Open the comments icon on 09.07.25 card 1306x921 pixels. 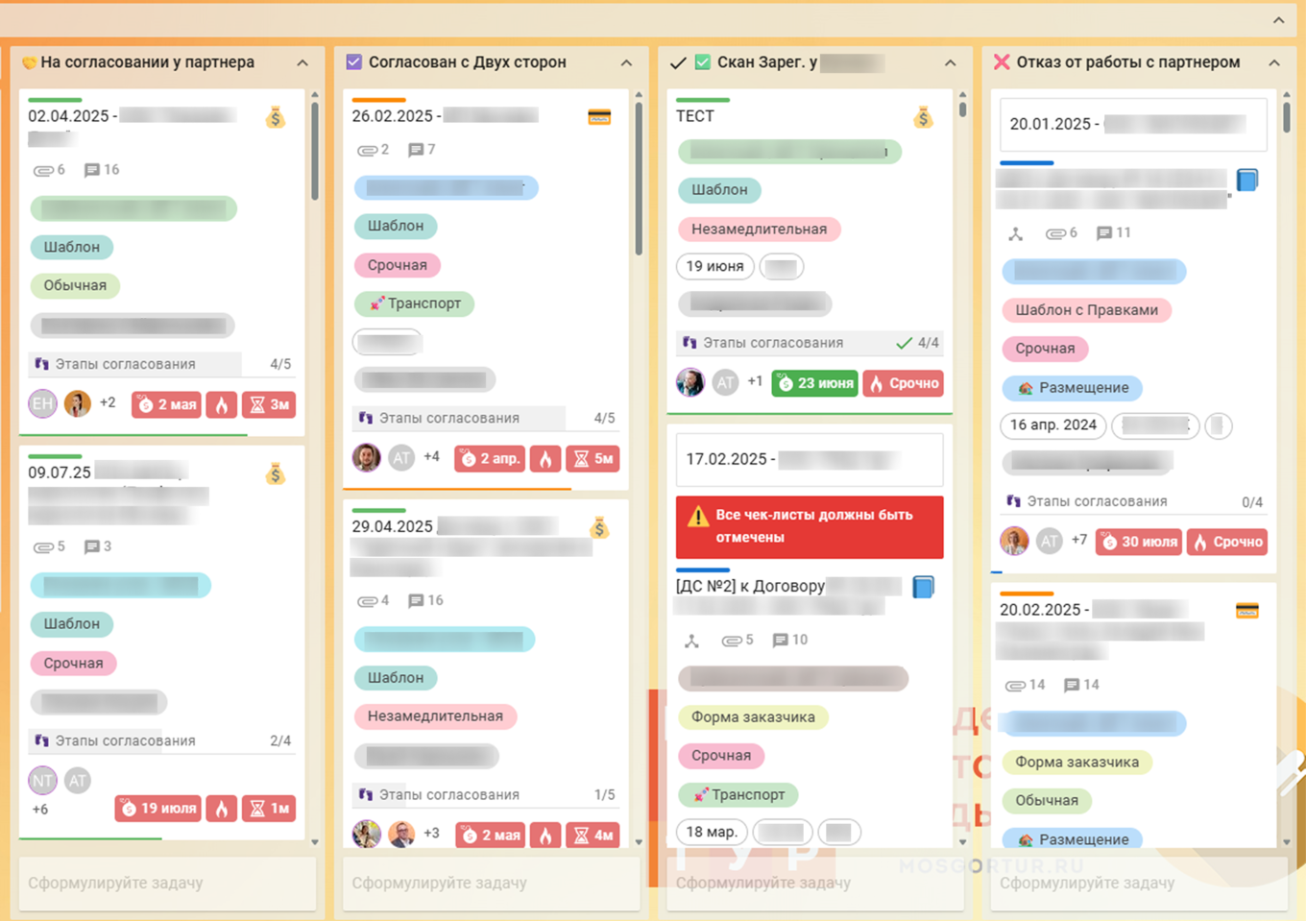pyautogui.click(x=91, y=546)
